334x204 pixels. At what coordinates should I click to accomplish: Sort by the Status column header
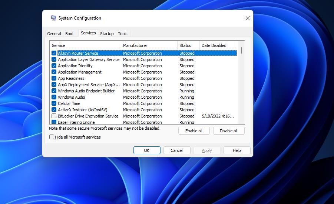click(x=188, y=45)
